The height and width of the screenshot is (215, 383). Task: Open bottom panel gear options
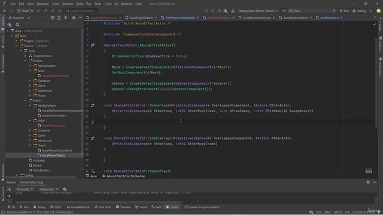tap(368, 182)
